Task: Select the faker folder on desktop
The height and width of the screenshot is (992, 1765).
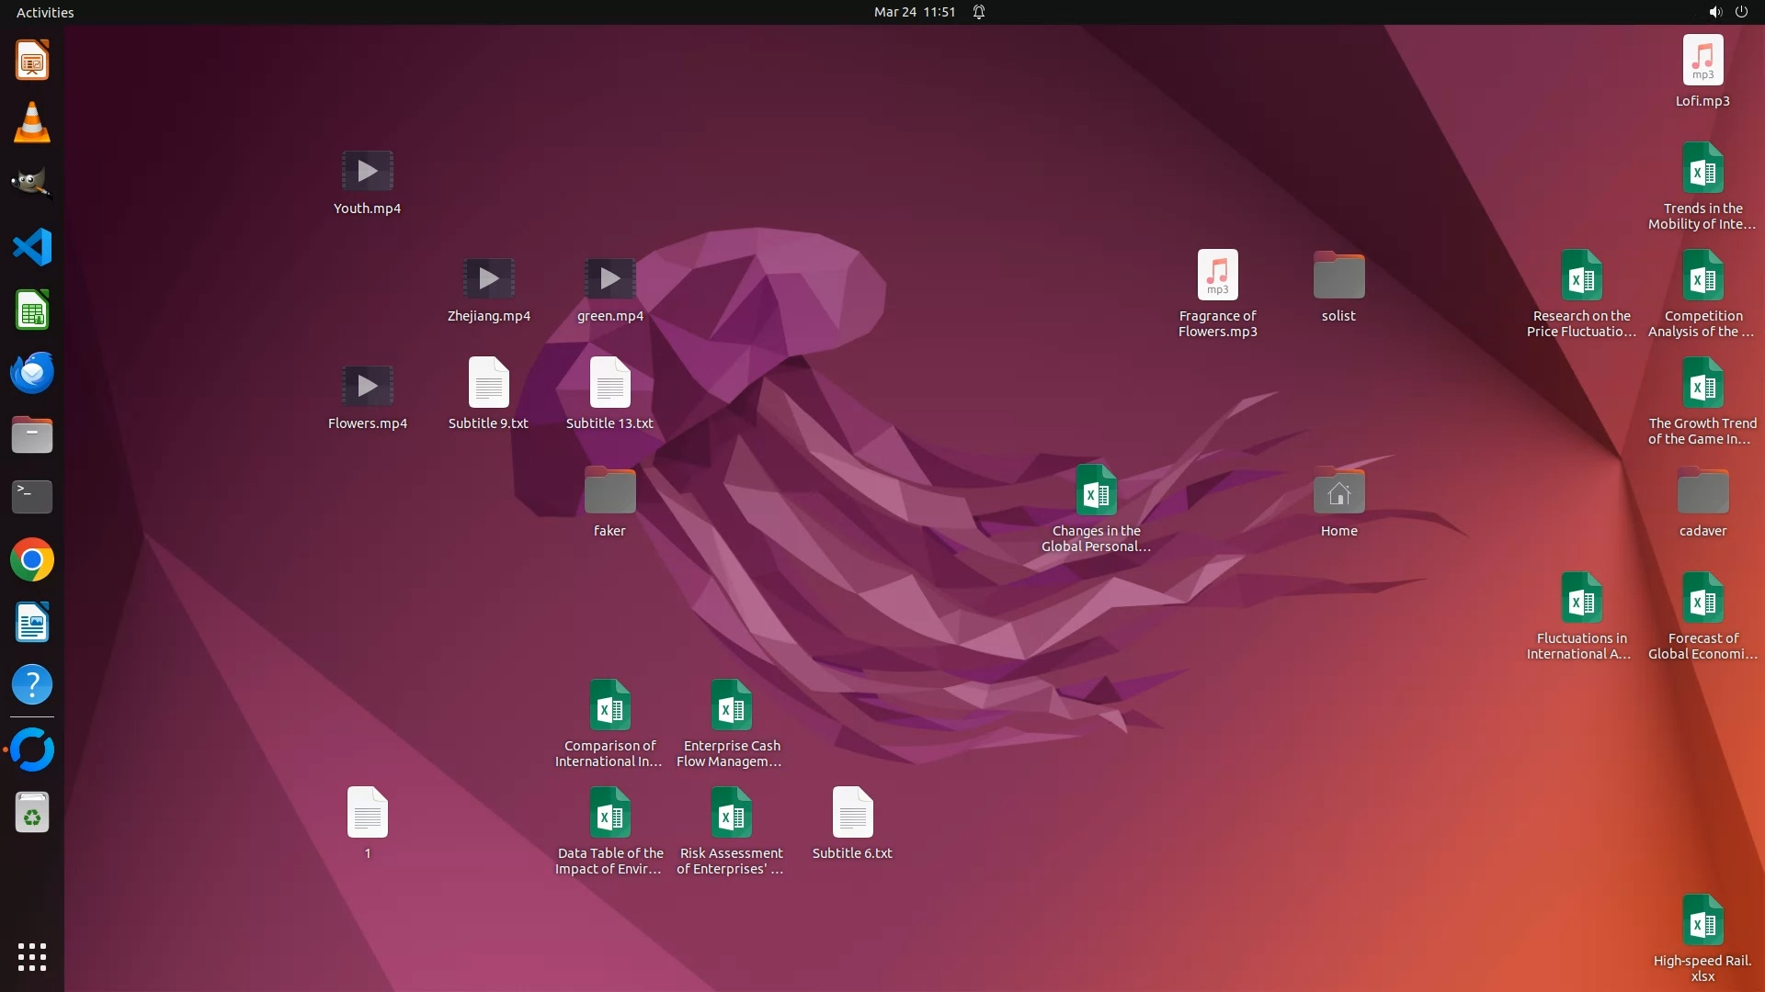Action: 609,492
